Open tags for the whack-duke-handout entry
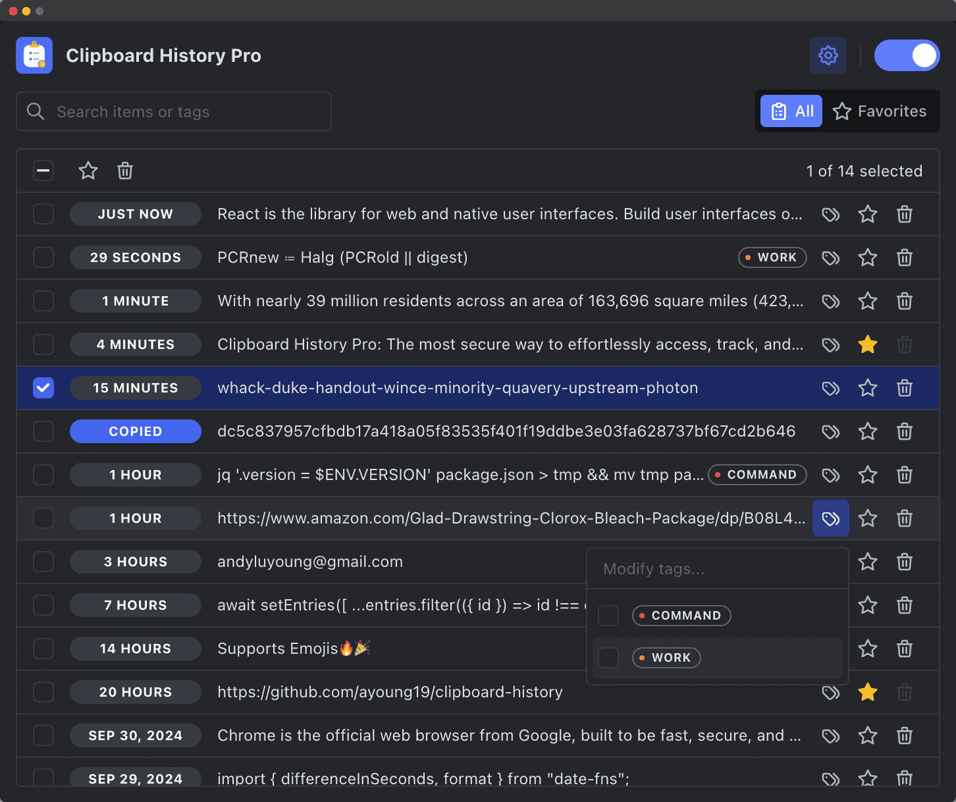Screen dimensions: 956x802 tap(831, 388)
